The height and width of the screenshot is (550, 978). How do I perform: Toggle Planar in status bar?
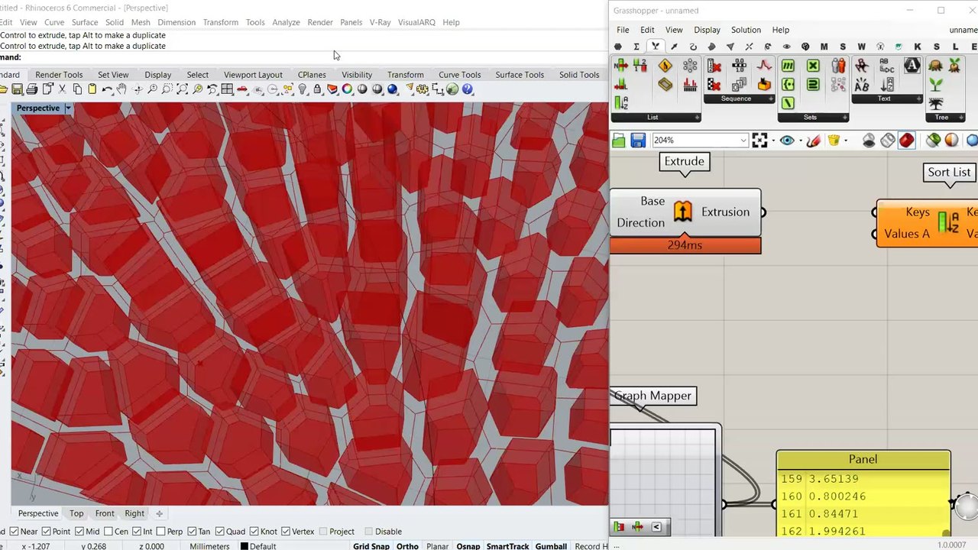[x=437, y=546]
